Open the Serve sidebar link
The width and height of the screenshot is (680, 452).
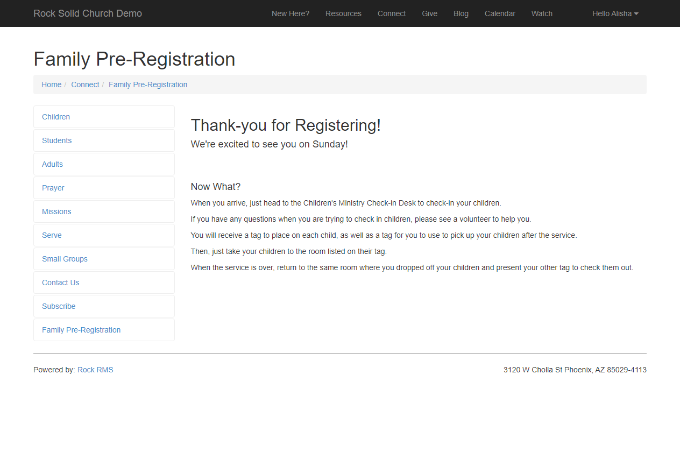click(x=104, y=235)
